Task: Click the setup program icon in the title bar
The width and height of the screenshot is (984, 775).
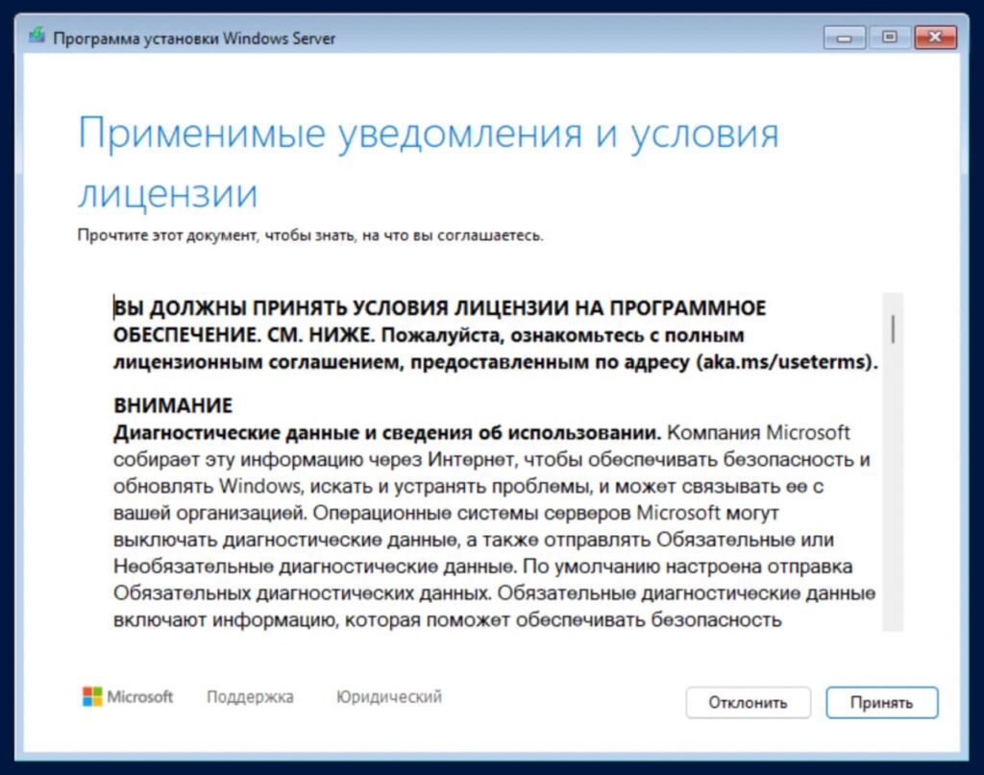Action: pyautogui.click(x=37, y=36)
